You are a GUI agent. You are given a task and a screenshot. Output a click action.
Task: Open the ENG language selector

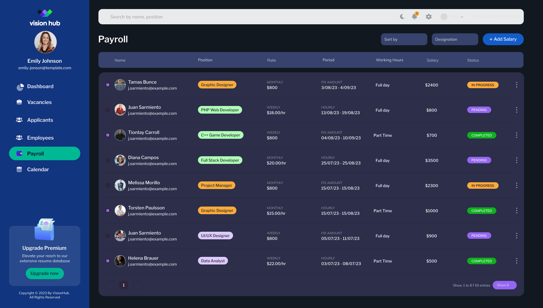[452, 17]
